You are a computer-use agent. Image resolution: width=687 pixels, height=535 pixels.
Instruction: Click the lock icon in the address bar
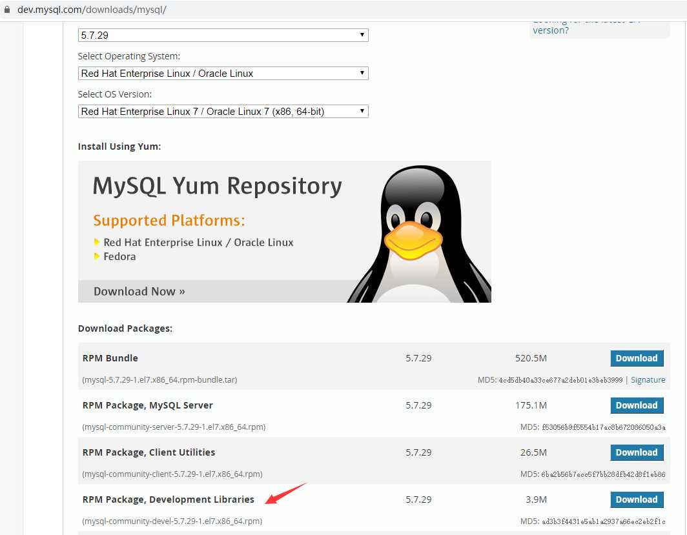(x=6, y=9)
